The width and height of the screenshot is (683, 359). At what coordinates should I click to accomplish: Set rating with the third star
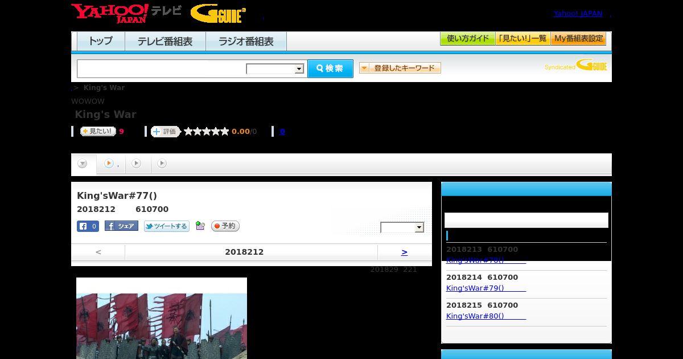click(x=207, y=132)
